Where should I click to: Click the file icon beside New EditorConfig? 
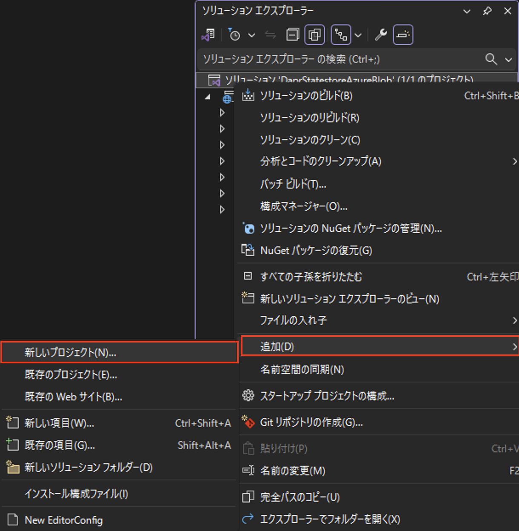click(x=13, y=520)
